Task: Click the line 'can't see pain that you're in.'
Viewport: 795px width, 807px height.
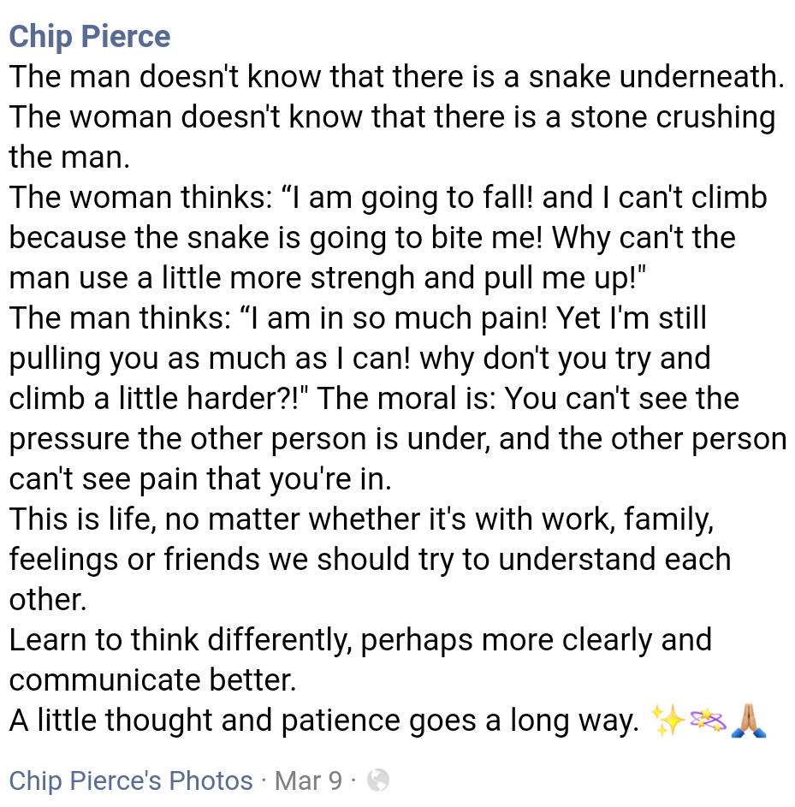Action: click(x=200, y=479)
